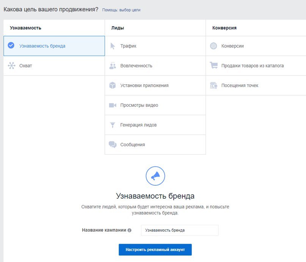Open the Помощь: выбор цели link
The width and height of the screenshot is (306, 262).
(x=121, y=10)
